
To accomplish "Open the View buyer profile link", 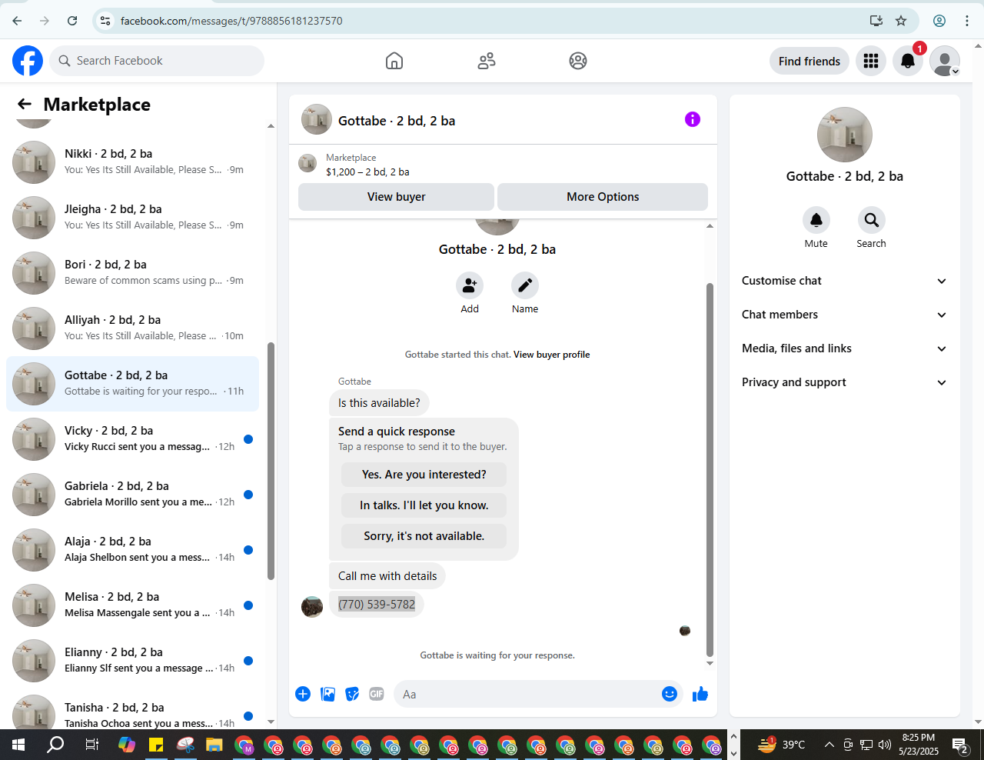I will [x=552, y=355].
